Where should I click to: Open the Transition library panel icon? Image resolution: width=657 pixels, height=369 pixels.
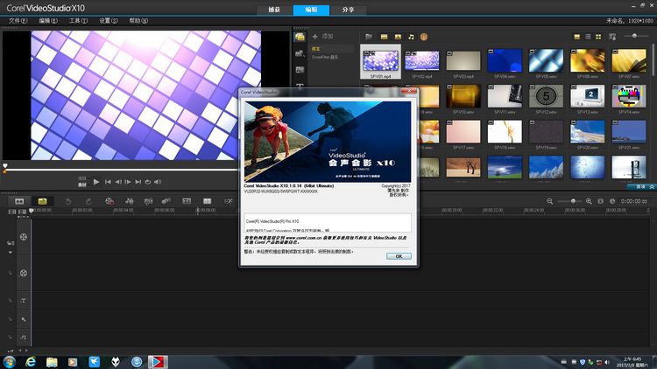click(300, 70)
